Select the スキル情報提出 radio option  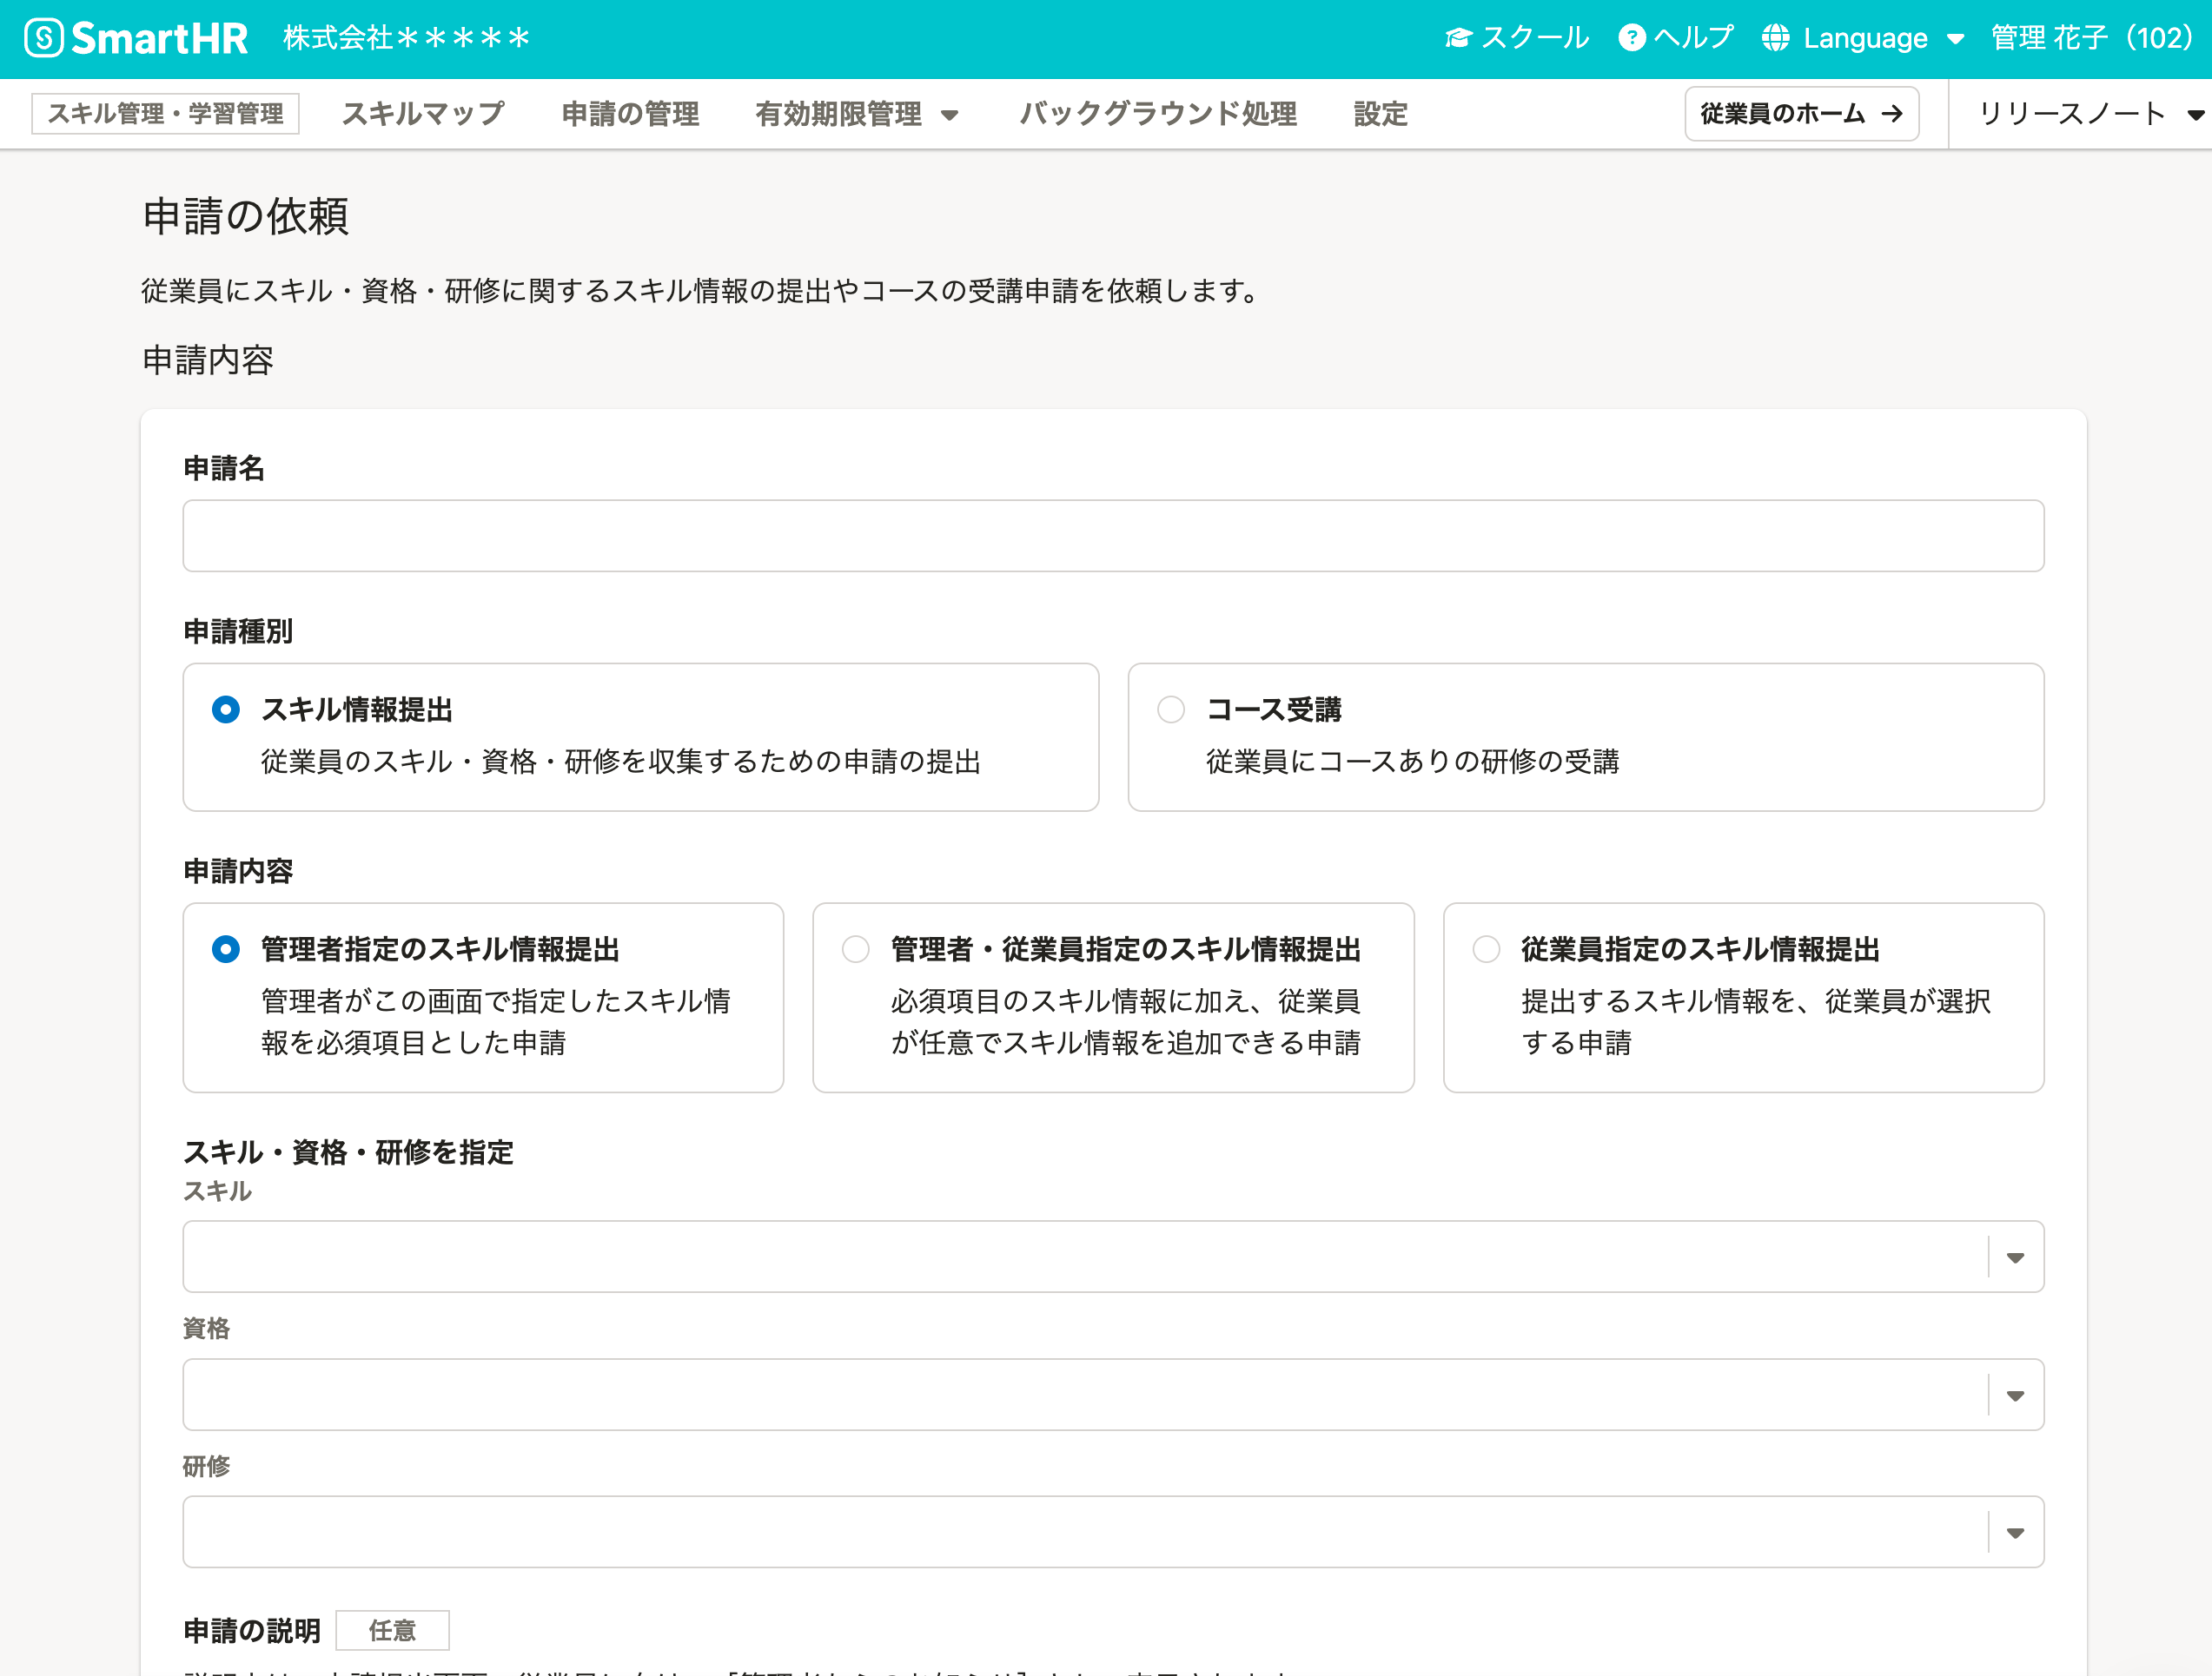[x=226, y=709]
